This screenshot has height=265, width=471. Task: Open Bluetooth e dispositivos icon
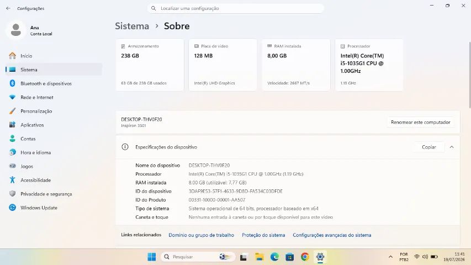tap(12, 83)
